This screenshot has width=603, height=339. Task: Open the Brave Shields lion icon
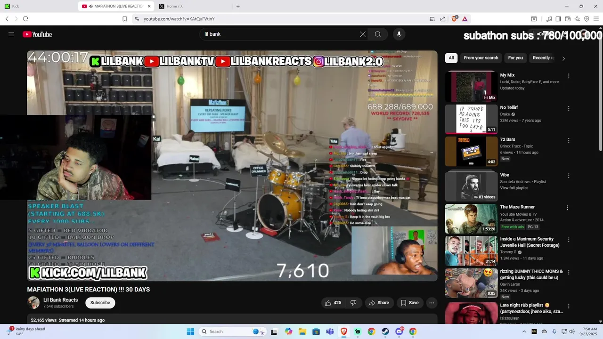455,19
